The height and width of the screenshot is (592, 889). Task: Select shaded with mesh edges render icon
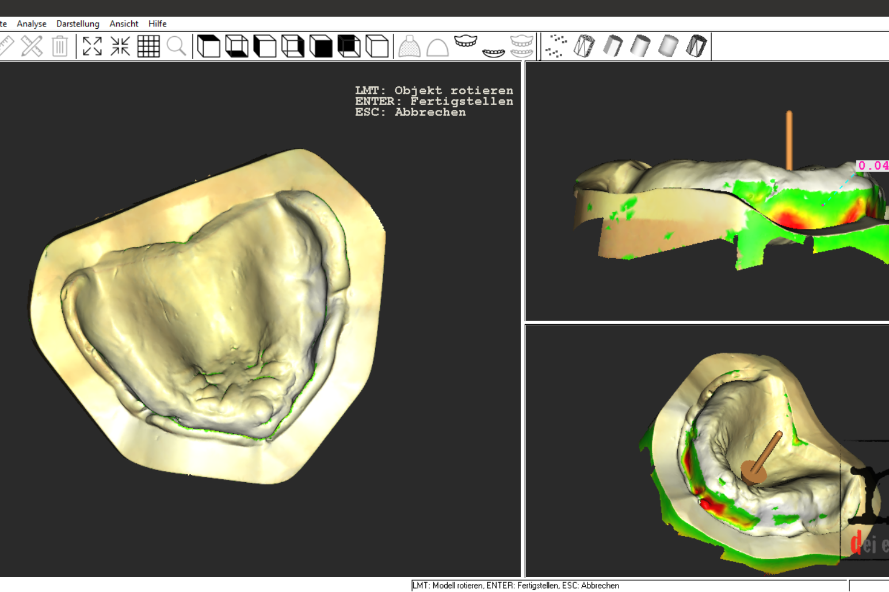(x=697, y=46)
